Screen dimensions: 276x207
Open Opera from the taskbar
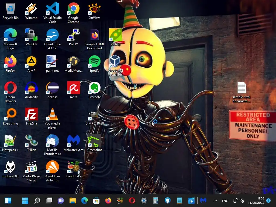click(132, 201)
